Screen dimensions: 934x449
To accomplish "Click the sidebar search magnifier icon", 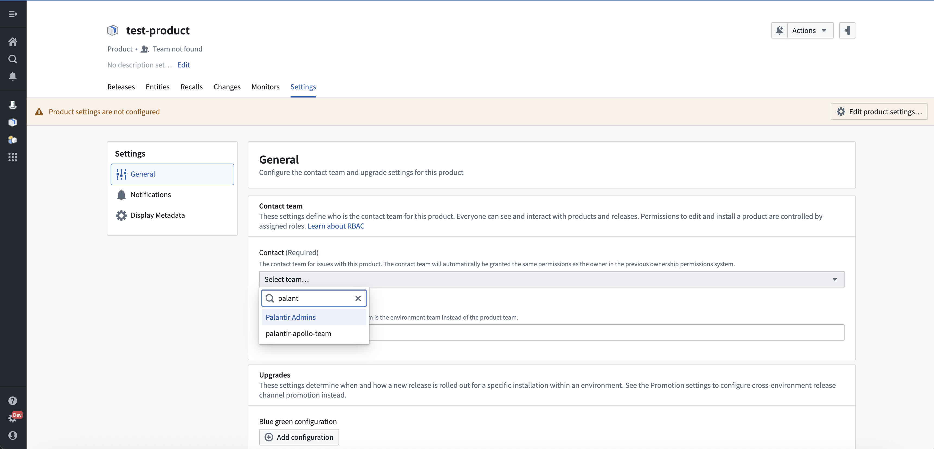I will coord(13,59).
